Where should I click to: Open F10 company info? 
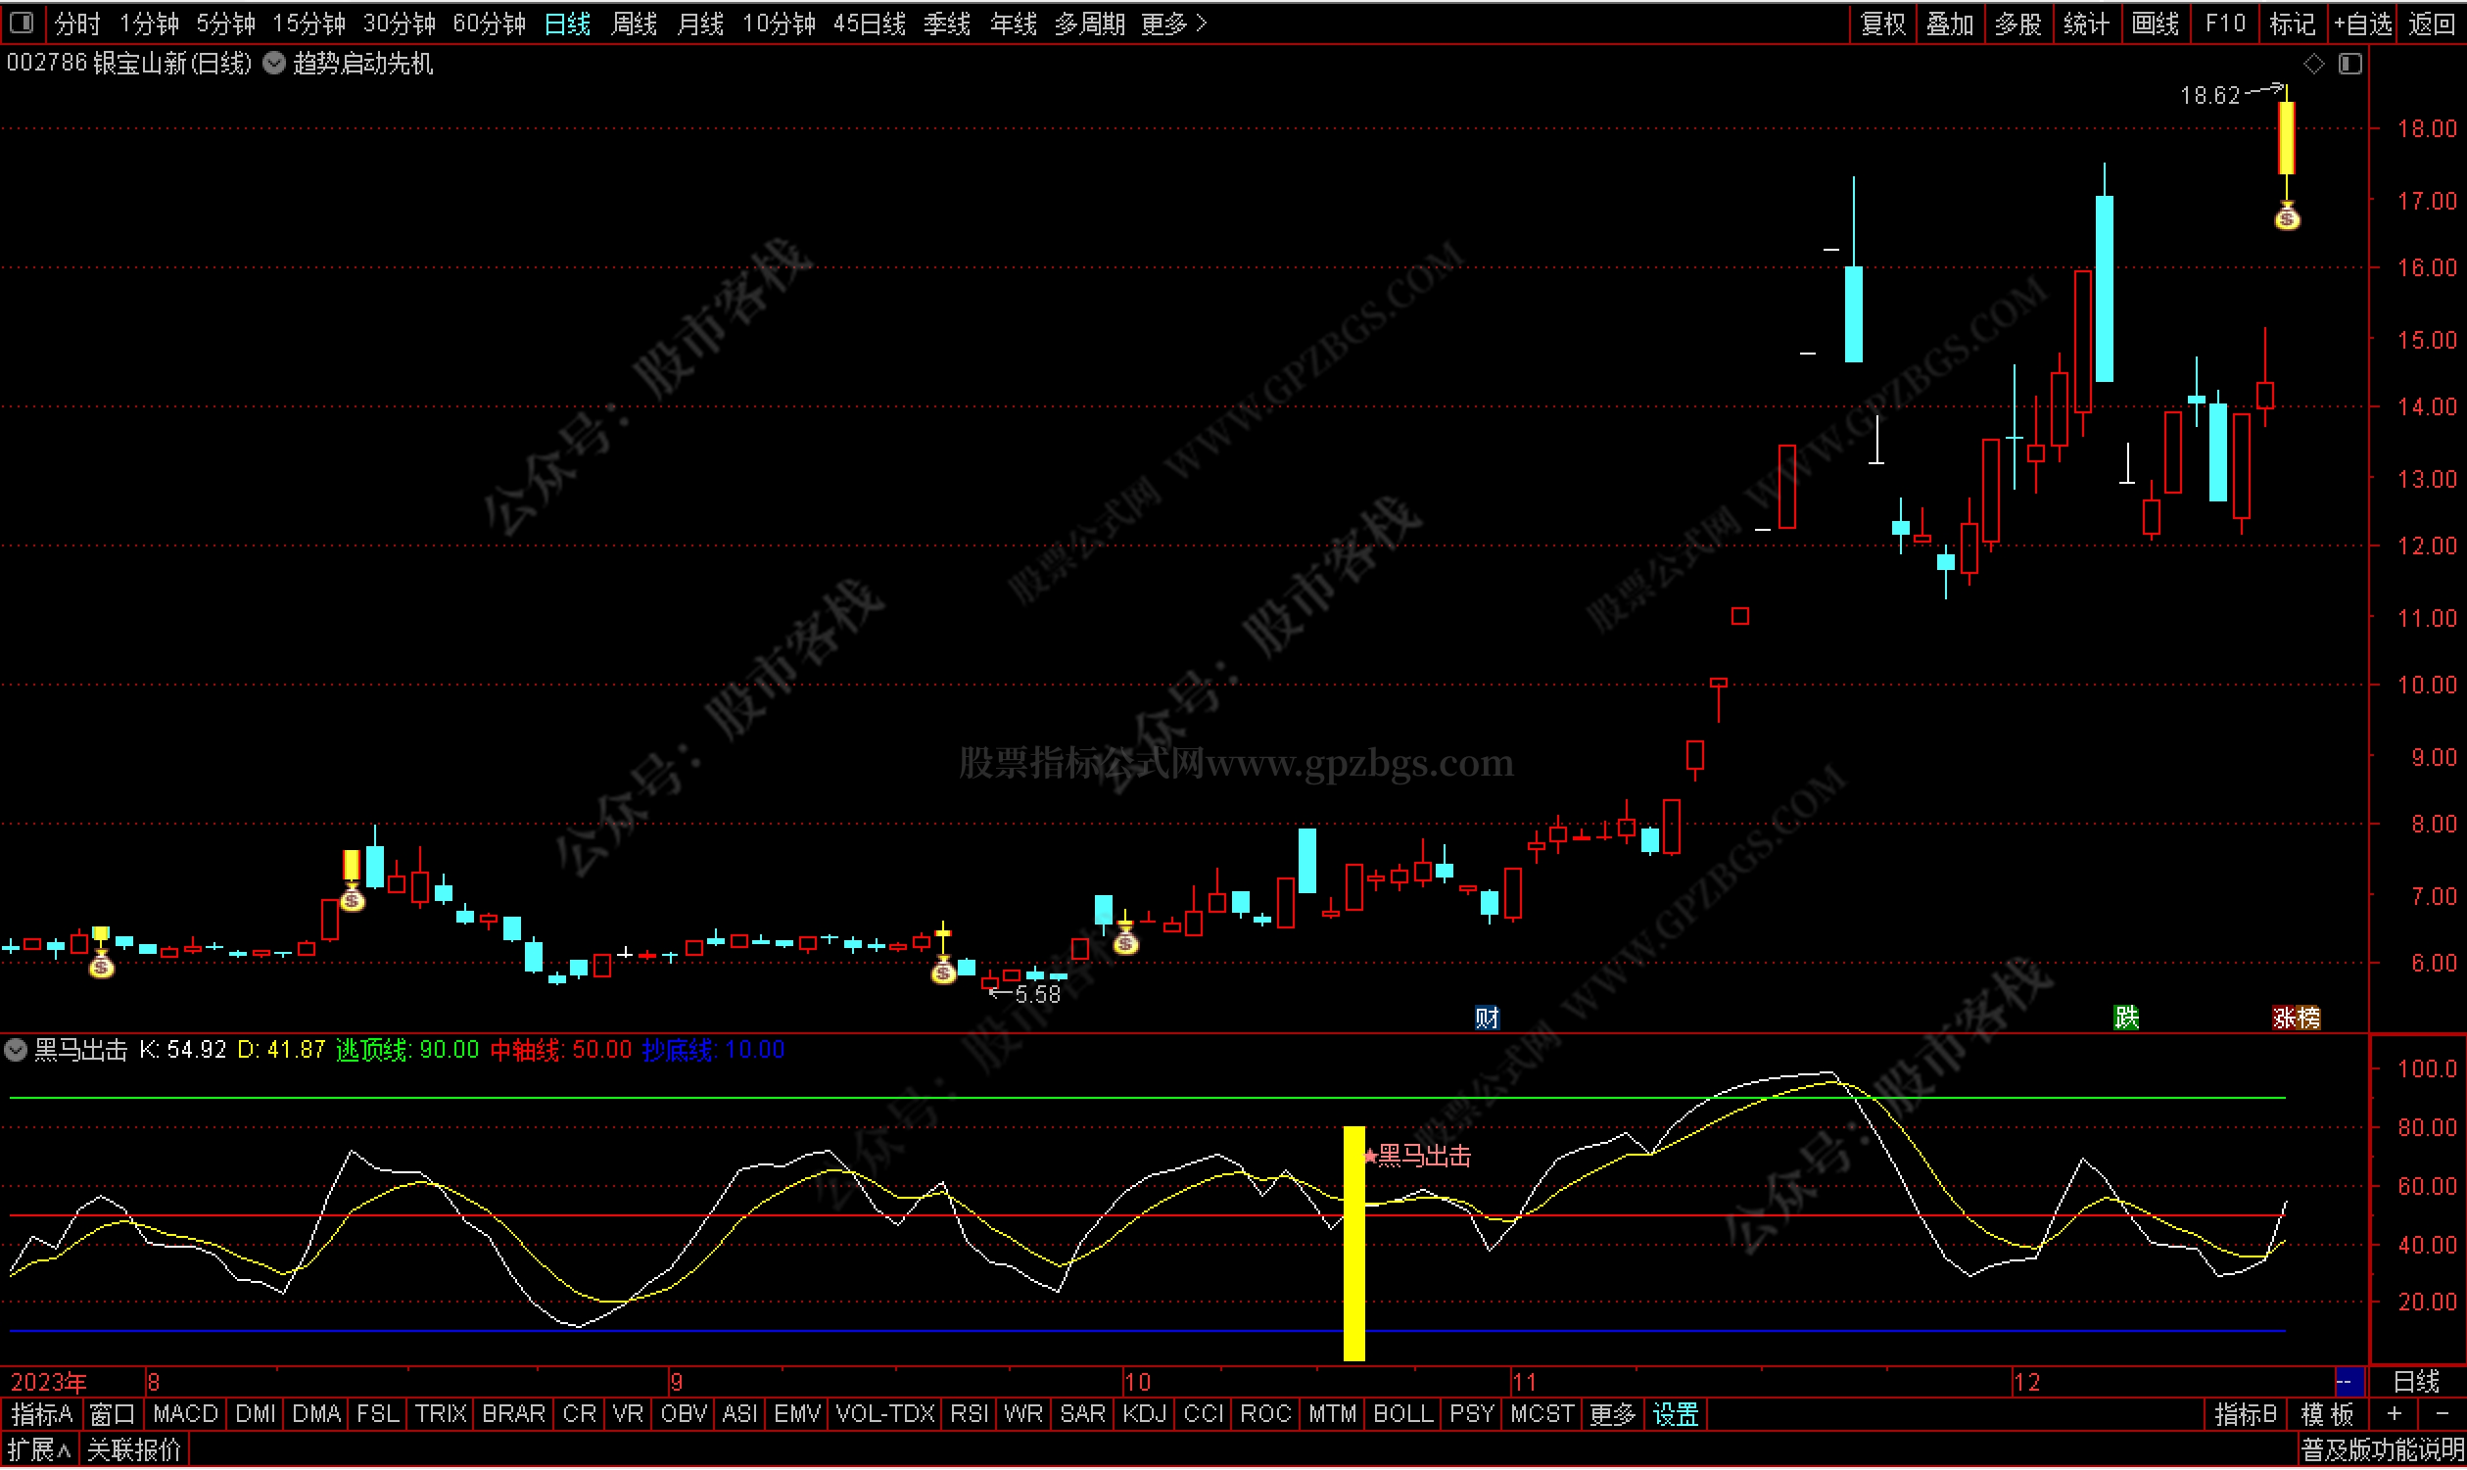pos(2224,23)
